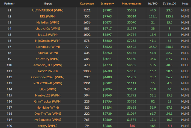Image resolution: width=191 pixels, height=128 pixels.
Task: View NijeGreska (WPN) player stats
Action: tap(48, 41)
